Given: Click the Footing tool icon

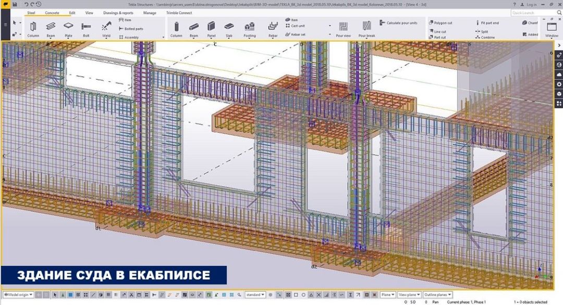Looking at the screenshot, I should coord(250,28).
